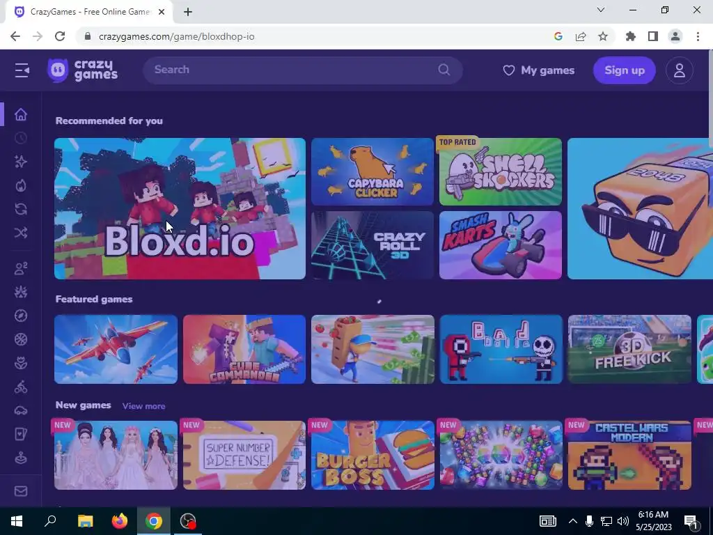Image resolution: width=713 pixels, height=535 pixels.
Task: Open a new tab with the plus button
Action: (188, 12)
